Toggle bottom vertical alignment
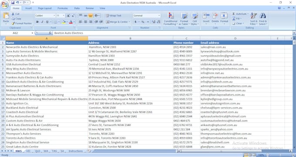The height and width of the screenshot is (157, 296). pos(91,16)
